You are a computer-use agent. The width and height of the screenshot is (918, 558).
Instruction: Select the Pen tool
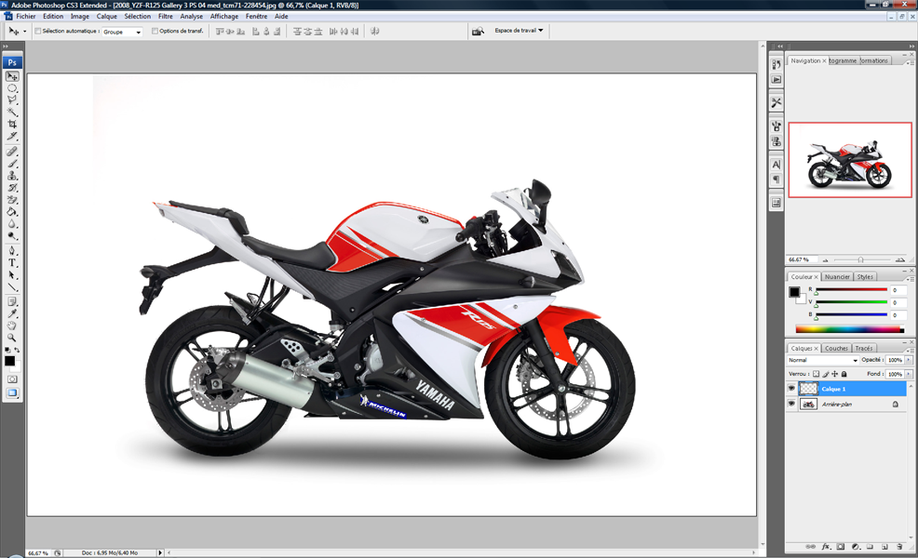[12, 251]
